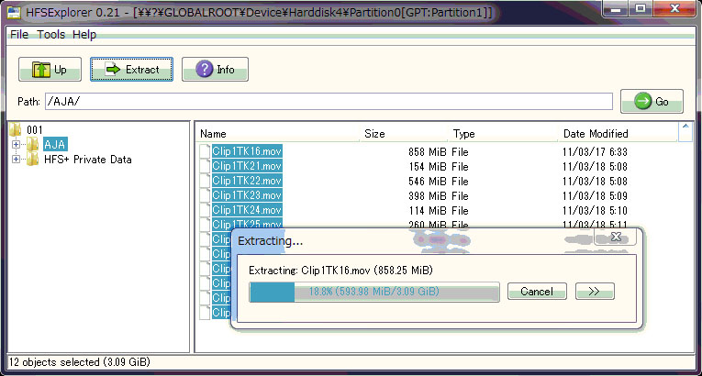This screenshot has height=376, width=702.
Task: Close the Extracting dialog
Action: click(x=616, y=237)
